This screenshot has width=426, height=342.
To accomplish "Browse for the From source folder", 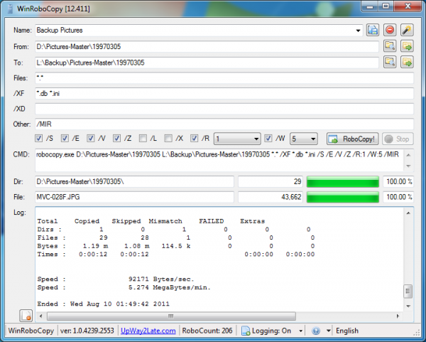I will point(390,46).
